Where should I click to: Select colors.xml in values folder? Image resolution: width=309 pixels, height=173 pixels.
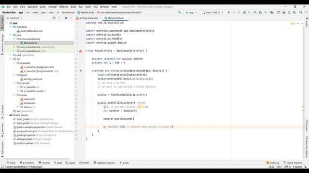pyautogui.click(x=29, y=99)
